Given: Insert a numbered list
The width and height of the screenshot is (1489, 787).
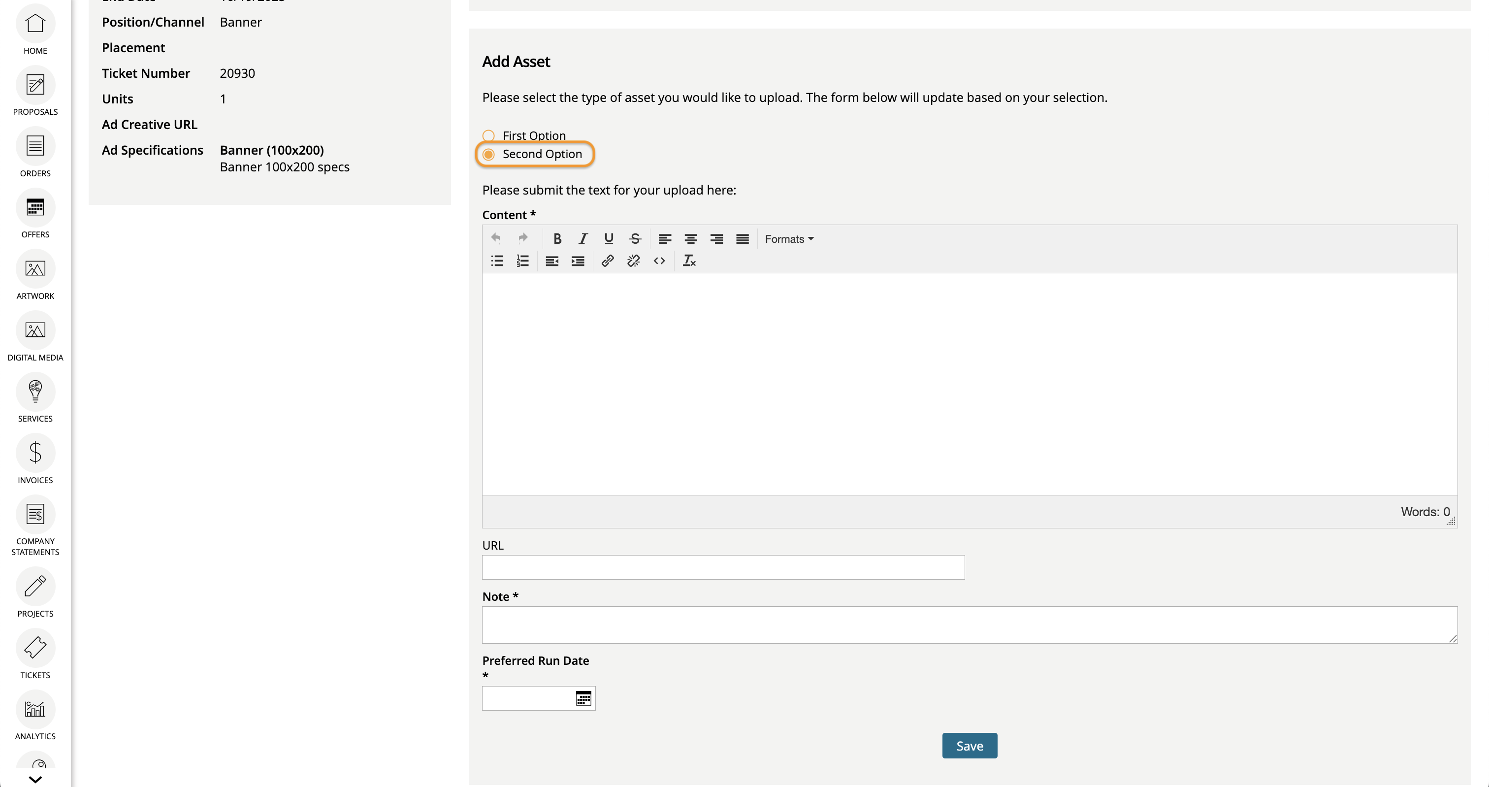Looking at the screenshot, I should tap(522, 261).
